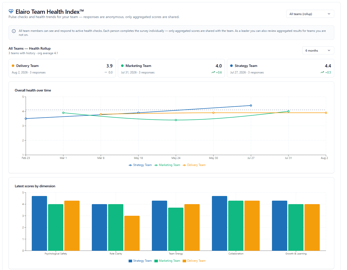Open the Delivery Team summary card
347x270 pixels.
click(62, 68)
